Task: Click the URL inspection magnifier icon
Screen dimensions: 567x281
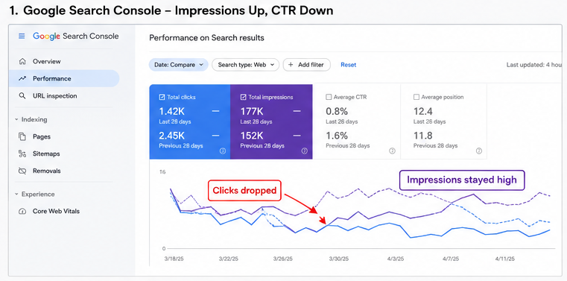Action: 22,96
